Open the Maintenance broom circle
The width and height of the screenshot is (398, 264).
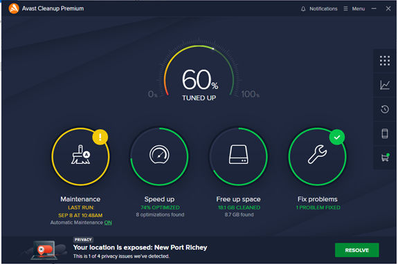(80, 156)
